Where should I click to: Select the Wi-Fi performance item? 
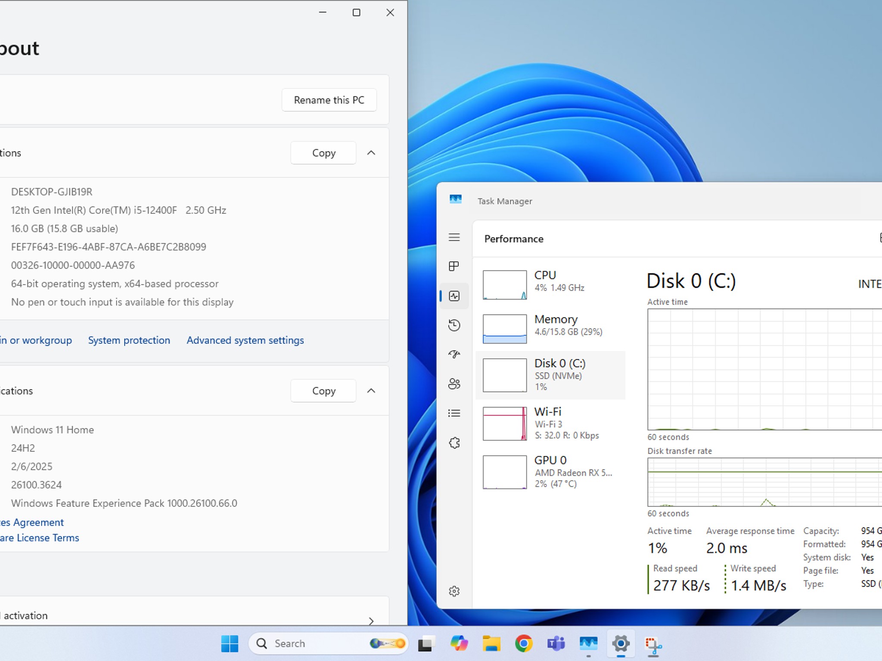click(550, 423)
